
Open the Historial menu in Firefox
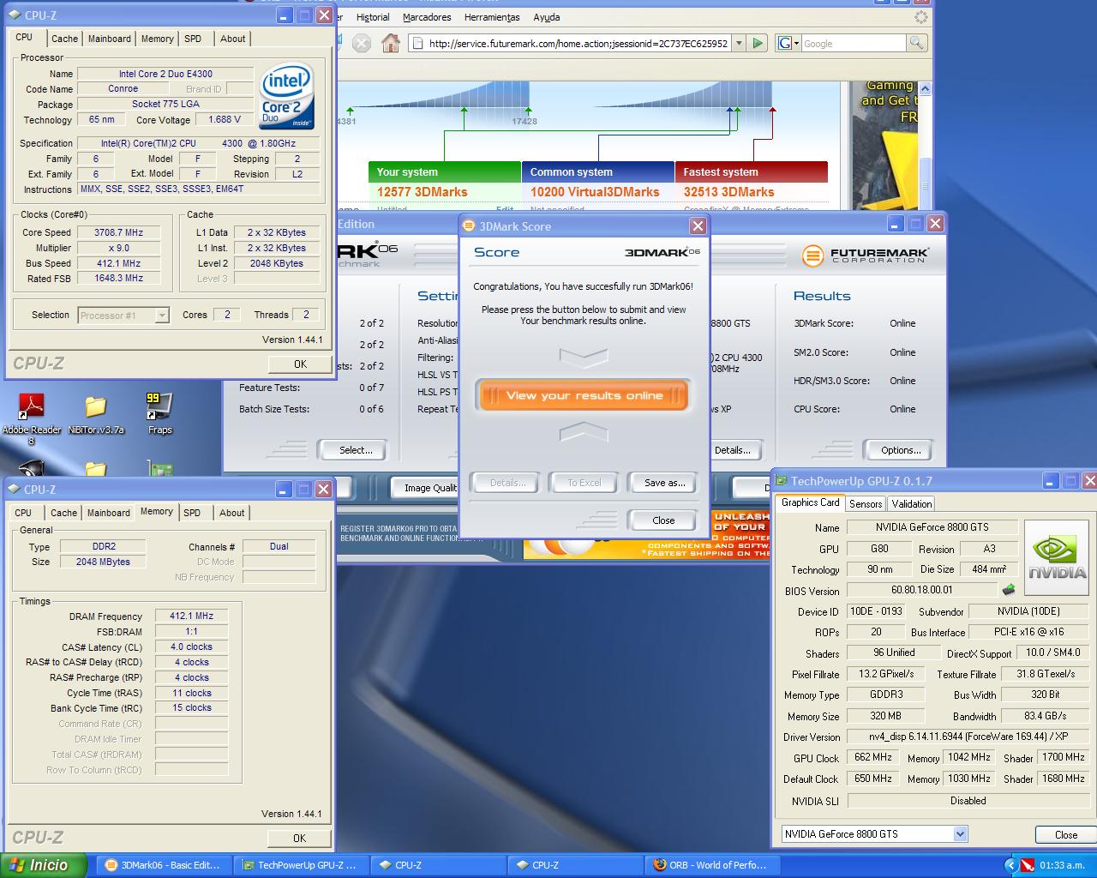(x=373, y=17)
